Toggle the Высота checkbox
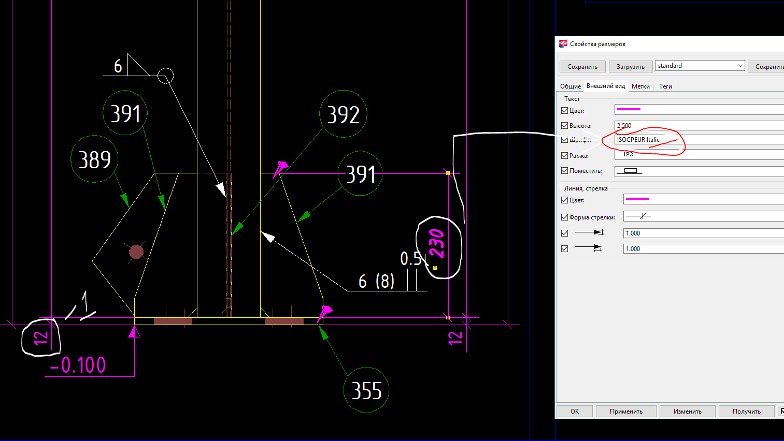The height and width of the screenshot is (441, 784). coord(565,126)
